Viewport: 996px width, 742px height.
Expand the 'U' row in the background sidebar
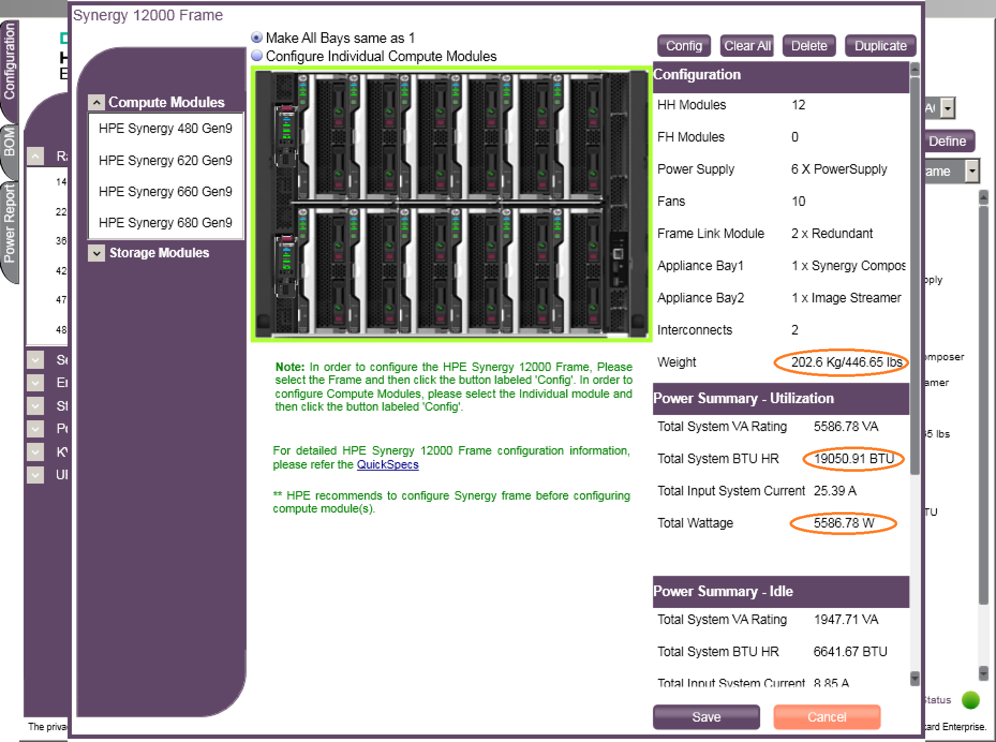35,474
